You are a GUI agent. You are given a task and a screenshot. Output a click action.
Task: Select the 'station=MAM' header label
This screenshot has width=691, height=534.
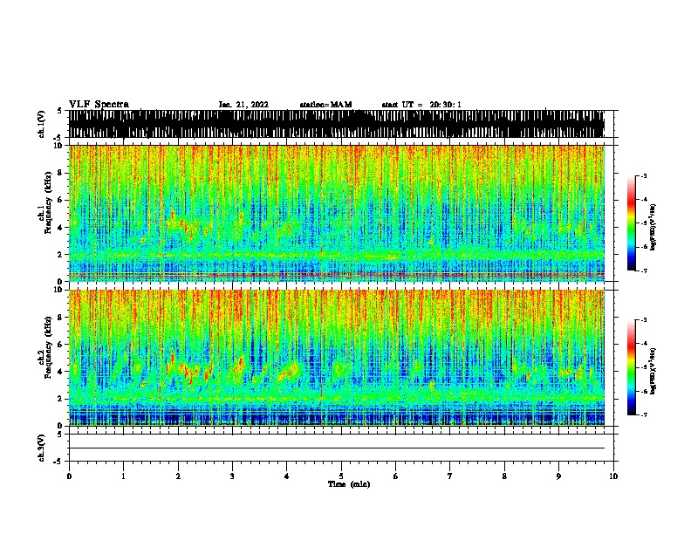(325, 105)
